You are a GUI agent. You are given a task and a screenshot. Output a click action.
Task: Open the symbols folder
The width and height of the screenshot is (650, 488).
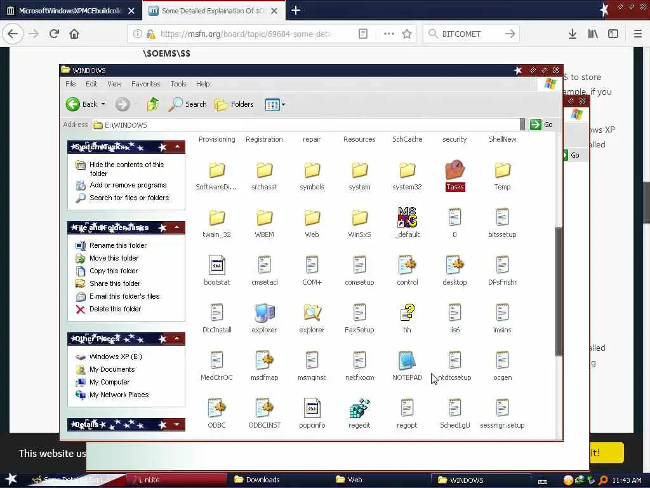point(312,170)
